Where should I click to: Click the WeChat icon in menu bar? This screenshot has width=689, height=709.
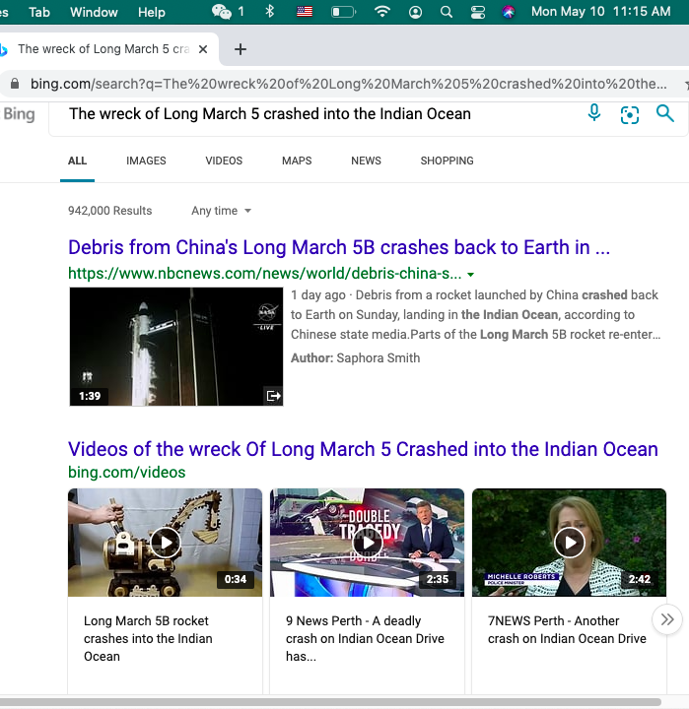pos(222,12)
